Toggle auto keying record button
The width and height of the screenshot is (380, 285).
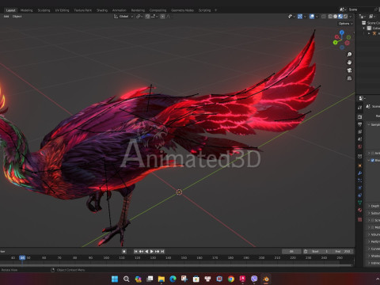pos(124,252)
